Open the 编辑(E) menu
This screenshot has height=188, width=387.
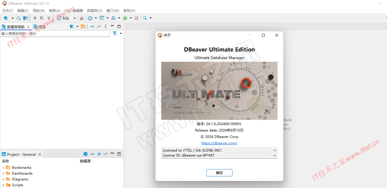coord(23,10)
